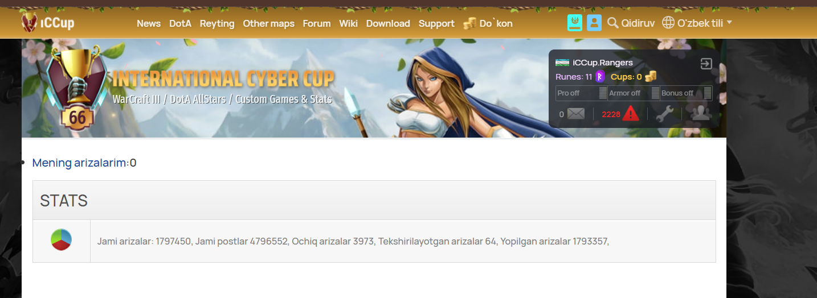Open settings via the wrench icon
Image resolution: width=817 pixels, height=298 pixels.
click(x=665, y=114)
